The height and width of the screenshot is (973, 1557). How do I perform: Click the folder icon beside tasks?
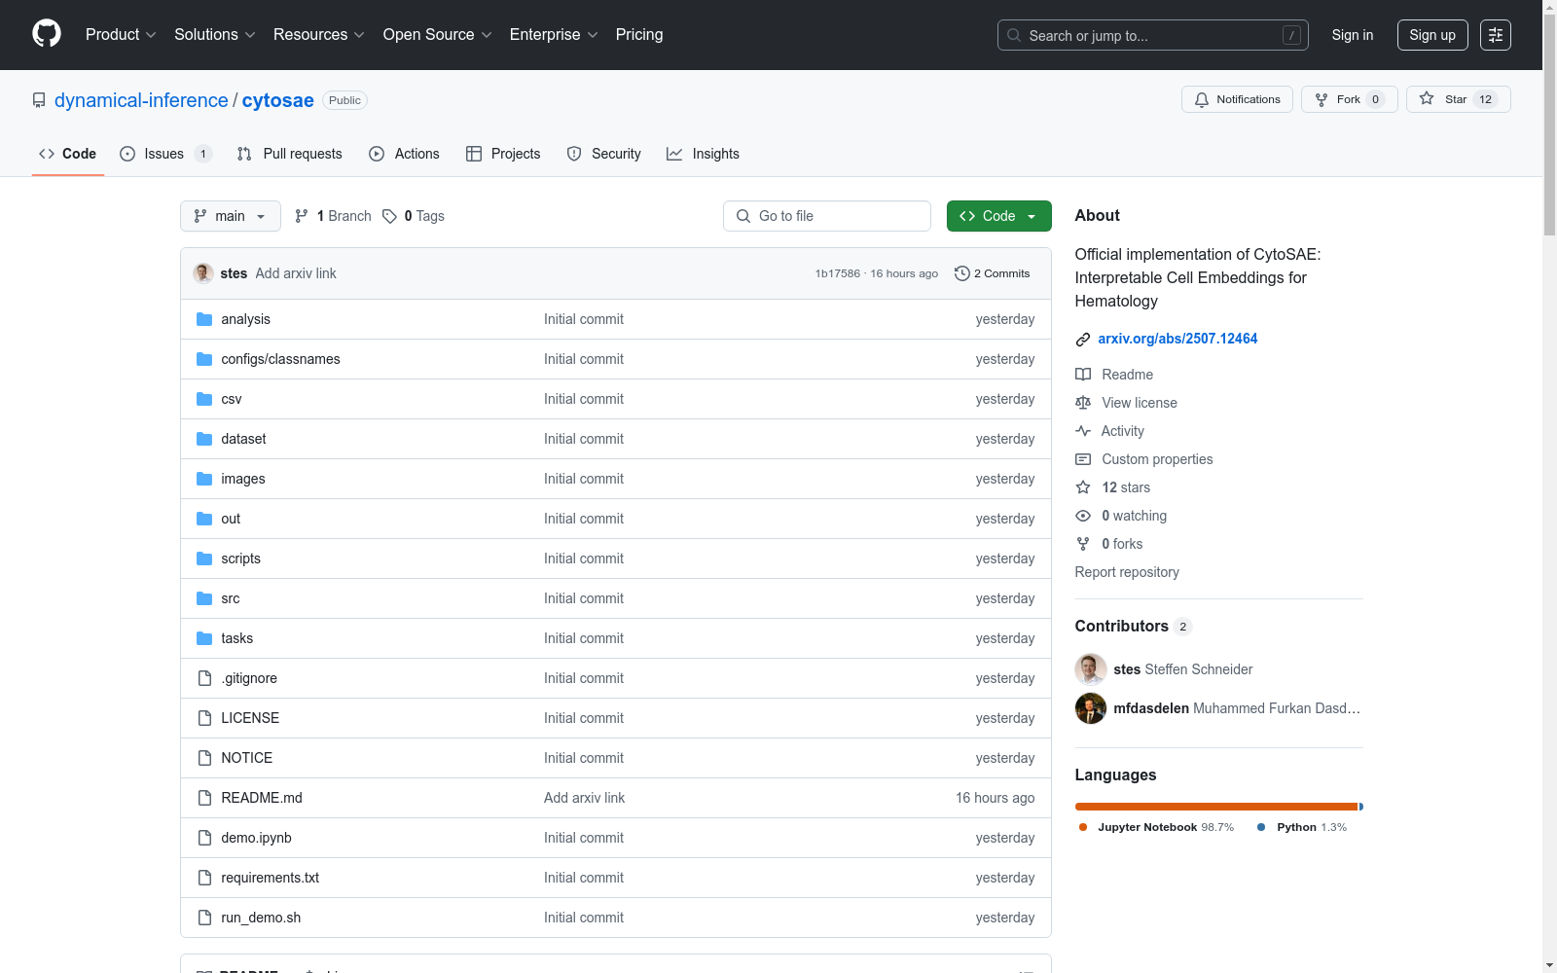pyautogui.click(x=204, y=638)
